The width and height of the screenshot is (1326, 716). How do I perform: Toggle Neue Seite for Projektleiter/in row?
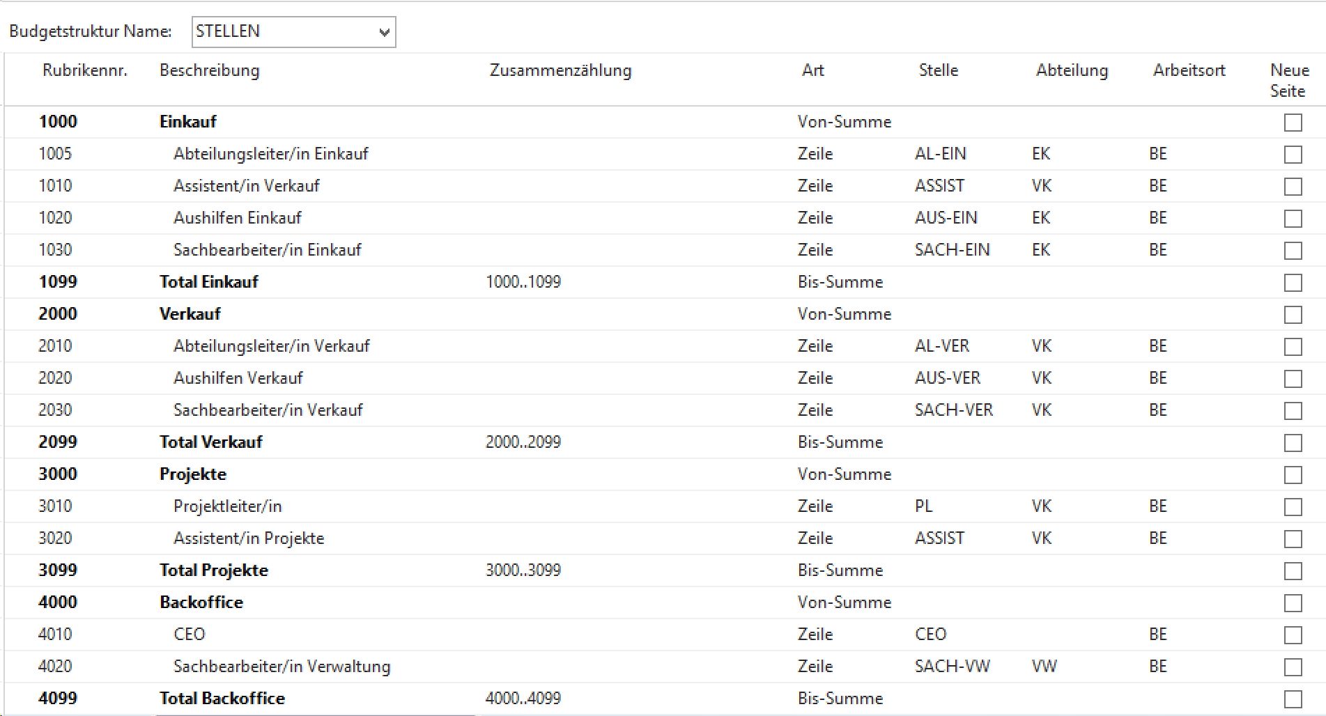click(x=1293, y=507)
